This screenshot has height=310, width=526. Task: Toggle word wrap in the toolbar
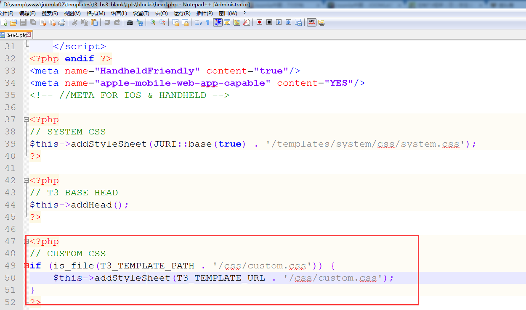tap(198, 22)
